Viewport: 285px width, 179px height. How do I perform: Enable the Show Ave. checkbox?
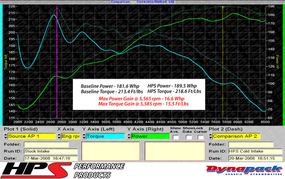coord(175,137)
